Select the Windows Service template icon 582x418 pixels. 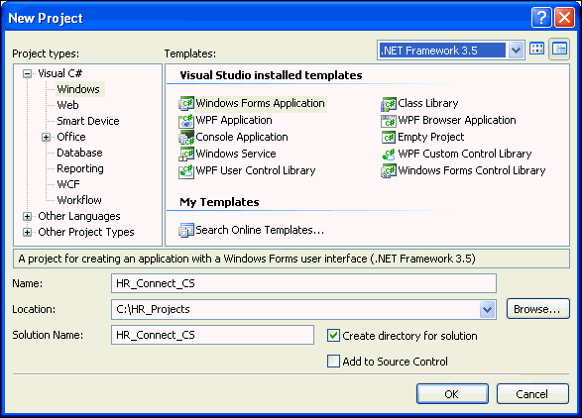pos(186,154)
